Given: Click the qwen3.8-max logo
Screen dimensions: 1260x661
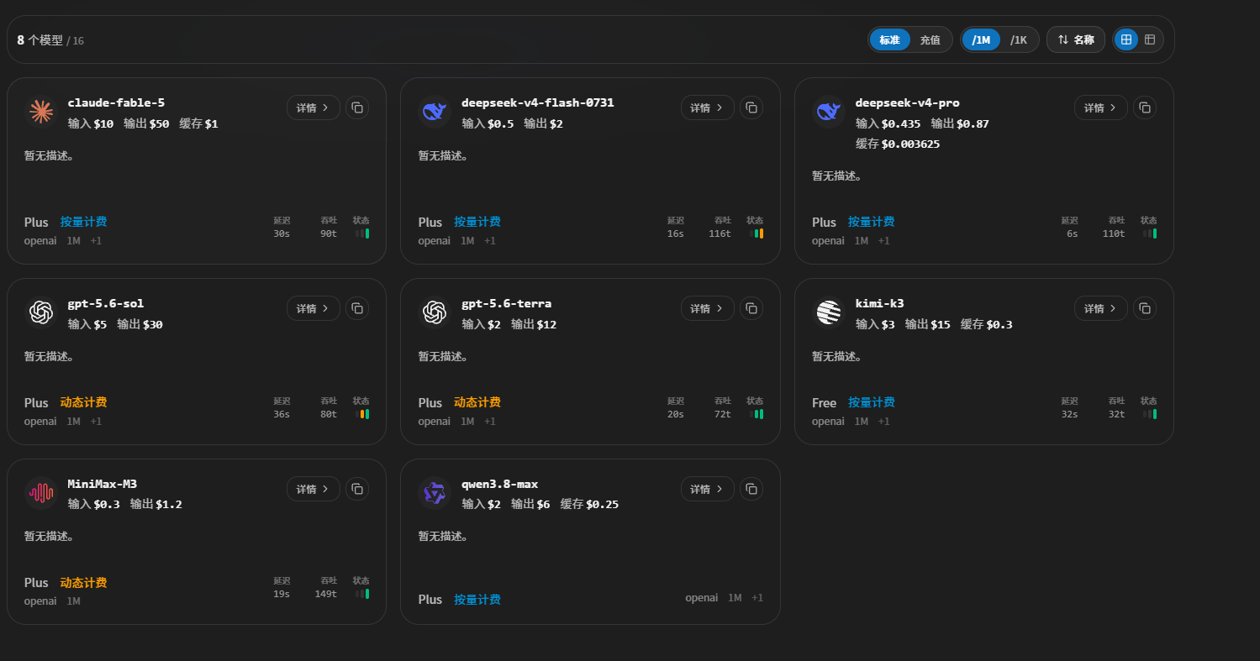Looking at the screenshot, I should pyautogui.click(x=435, y=493).
